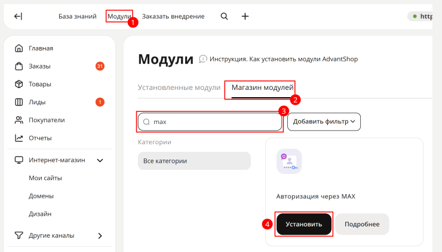Click the Категории label
Screen dimensions: 442x252
[155, 142]
